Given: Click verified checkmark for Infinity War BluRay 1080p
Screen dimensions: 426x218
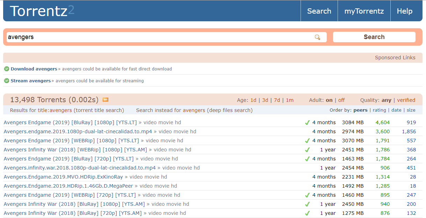Looking at the screenshot, I should (x=308, y=204).
